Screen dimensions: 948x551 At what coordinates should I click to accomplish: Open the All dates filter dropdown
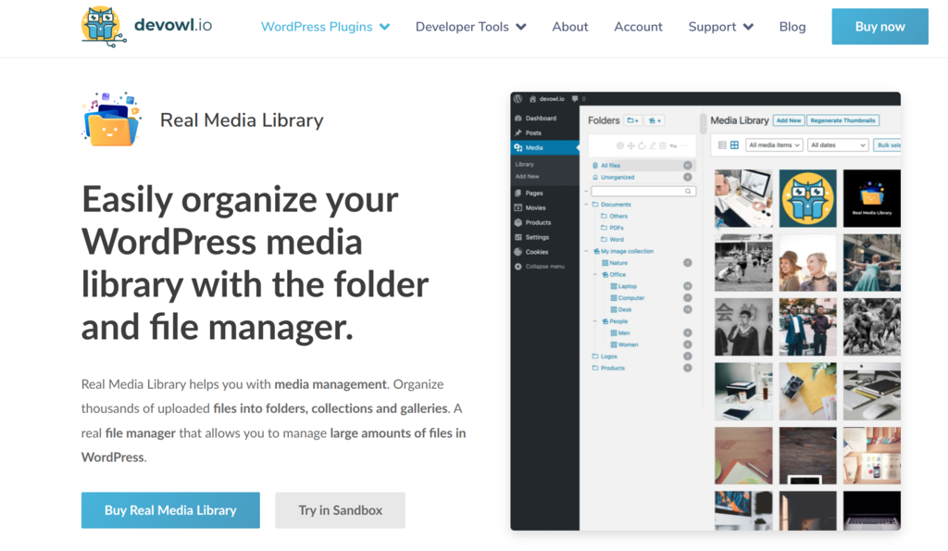pyautogui.click(x=839, y=145)
